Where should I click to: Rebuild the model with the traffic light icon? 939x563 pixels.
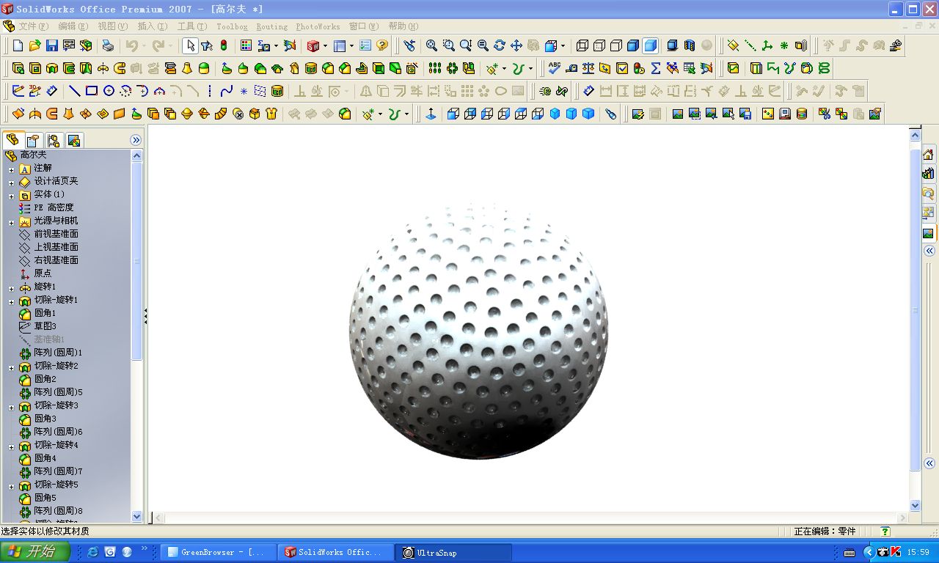coord(224,45)
